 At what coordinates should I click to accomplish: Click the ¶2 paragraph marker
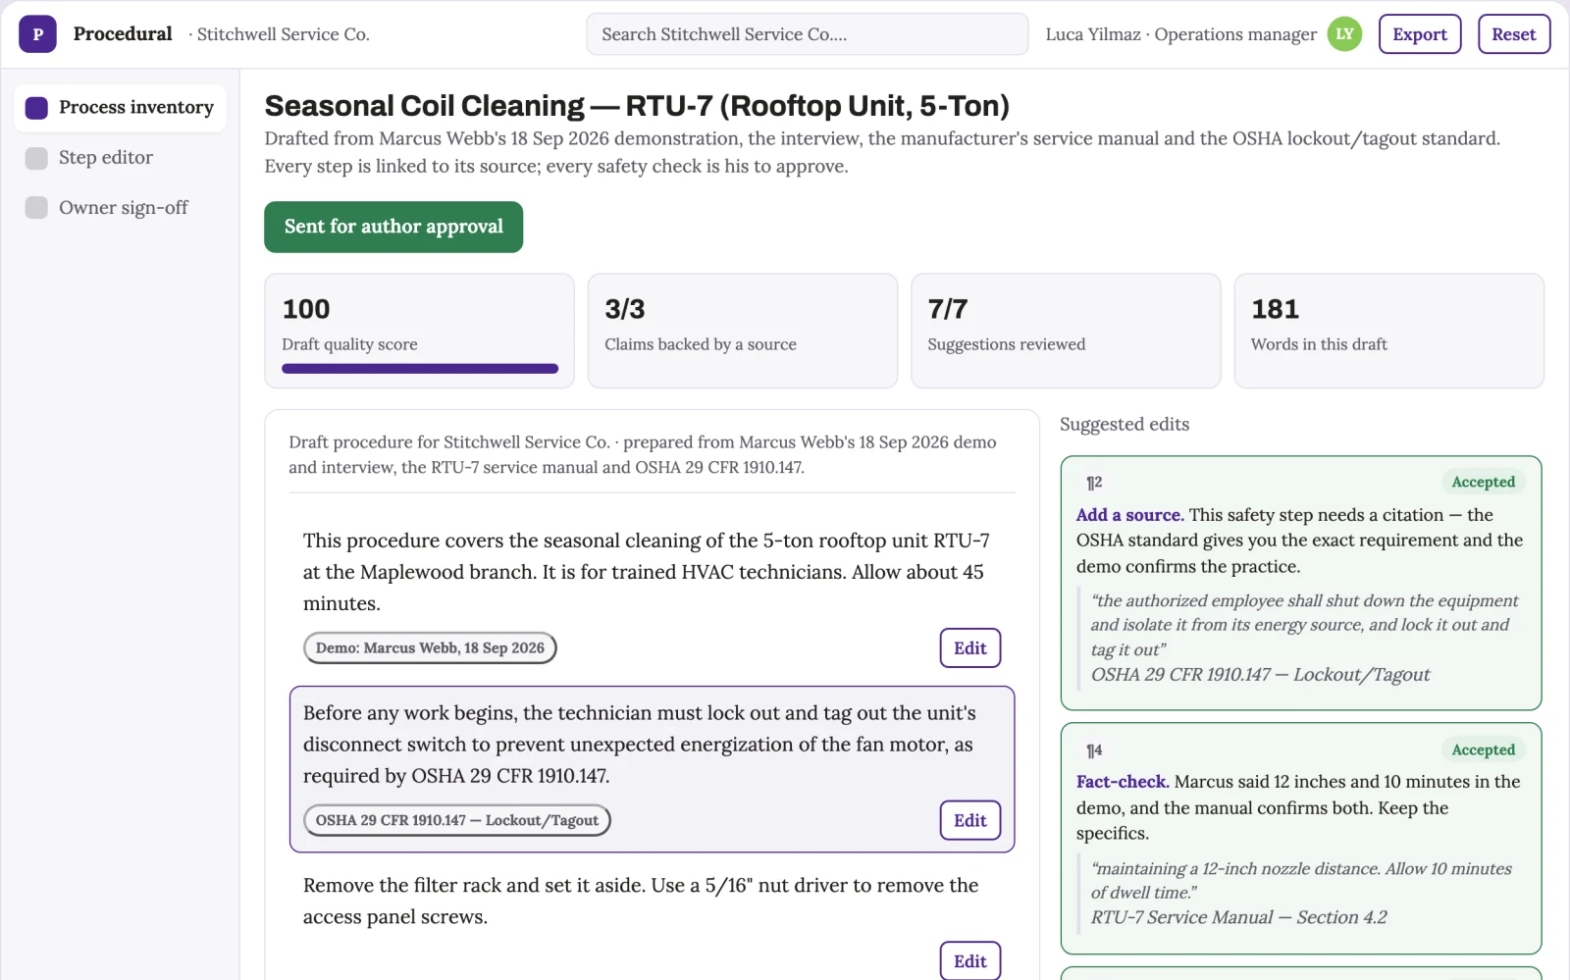1094,483
